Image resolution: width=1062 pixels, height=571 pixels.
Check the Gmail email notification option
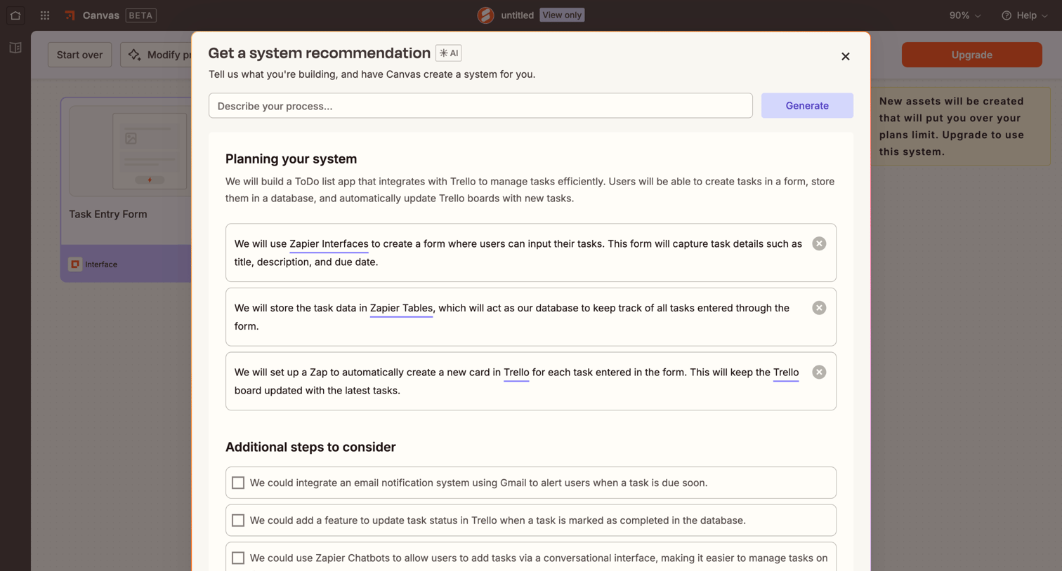point(238,483)
